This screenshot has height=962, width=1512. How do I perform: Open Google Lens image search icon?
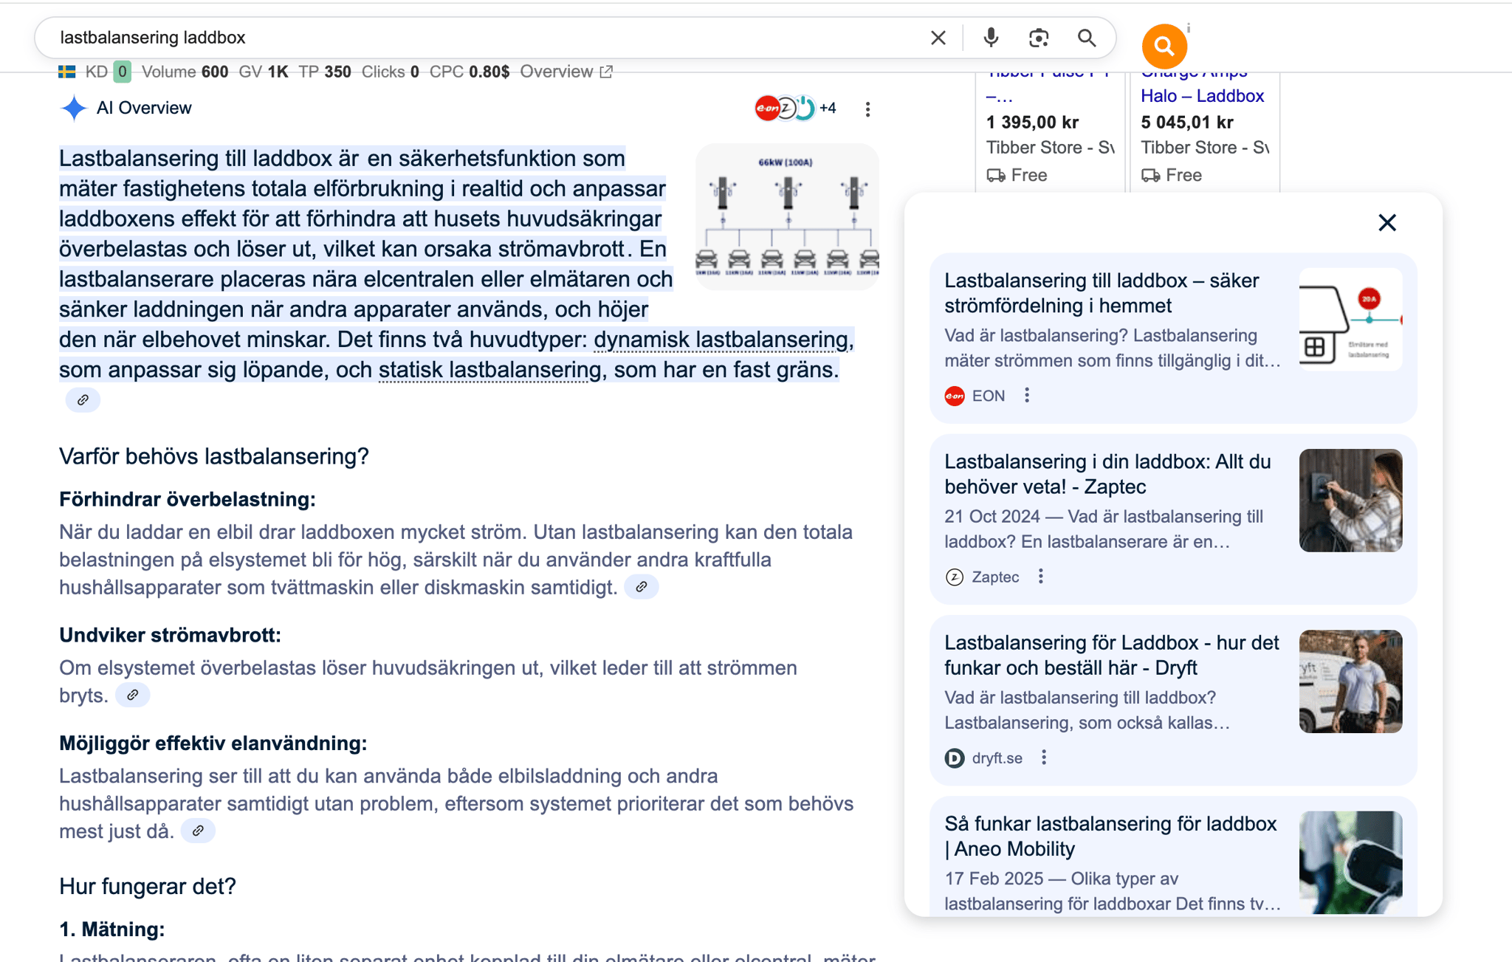(1038, 38)
